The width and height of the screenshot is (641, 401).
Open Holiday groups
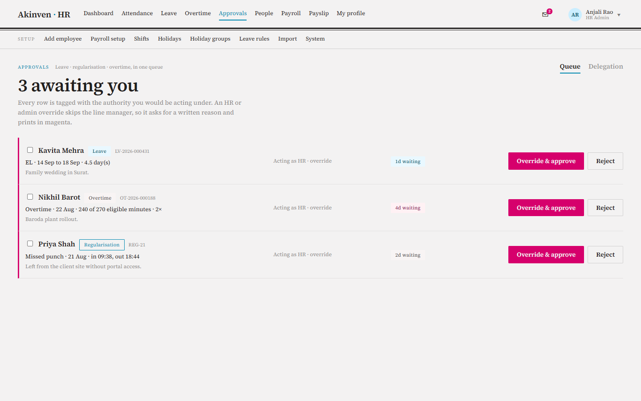[x=210, y=39]
